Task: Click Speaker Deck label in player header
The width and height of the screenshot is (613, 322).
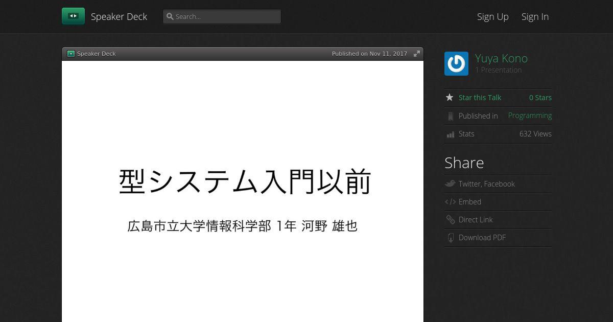Action: (97, 54)
